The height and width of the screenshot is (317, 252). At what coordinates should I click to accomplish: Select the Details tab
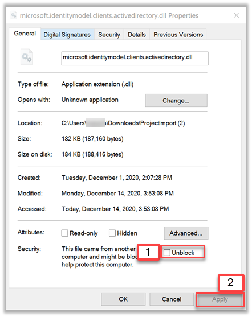click(x=137, y=35)
